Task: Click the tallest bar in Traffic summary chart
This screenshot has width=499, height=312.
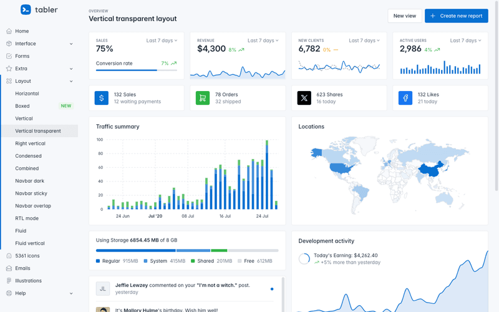Action: 267,175
